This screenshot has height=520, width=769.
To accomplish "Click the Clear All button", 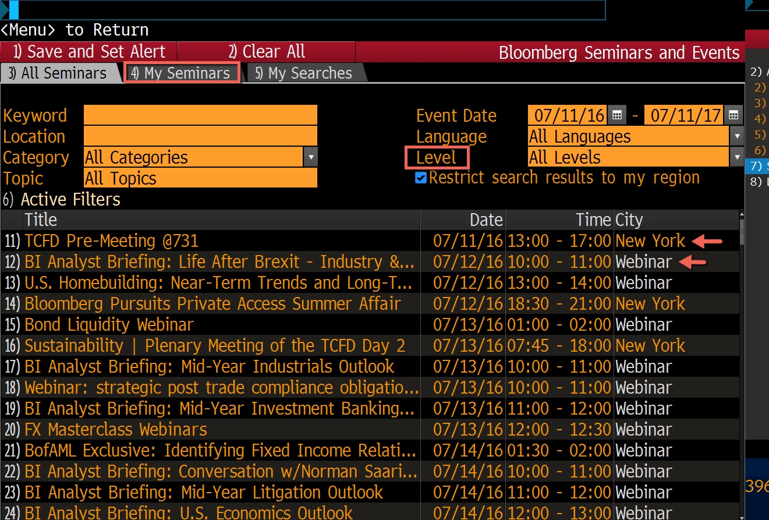I will [x=267, y=52].
